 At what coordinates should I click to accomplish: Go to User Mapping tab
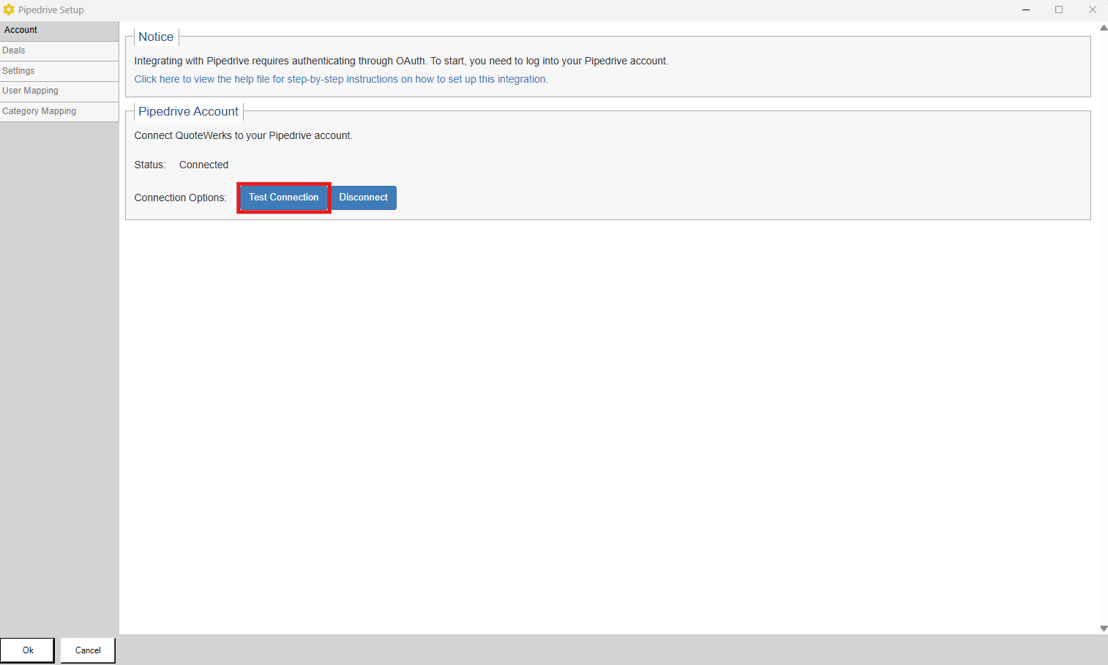(x=59, y=91)
